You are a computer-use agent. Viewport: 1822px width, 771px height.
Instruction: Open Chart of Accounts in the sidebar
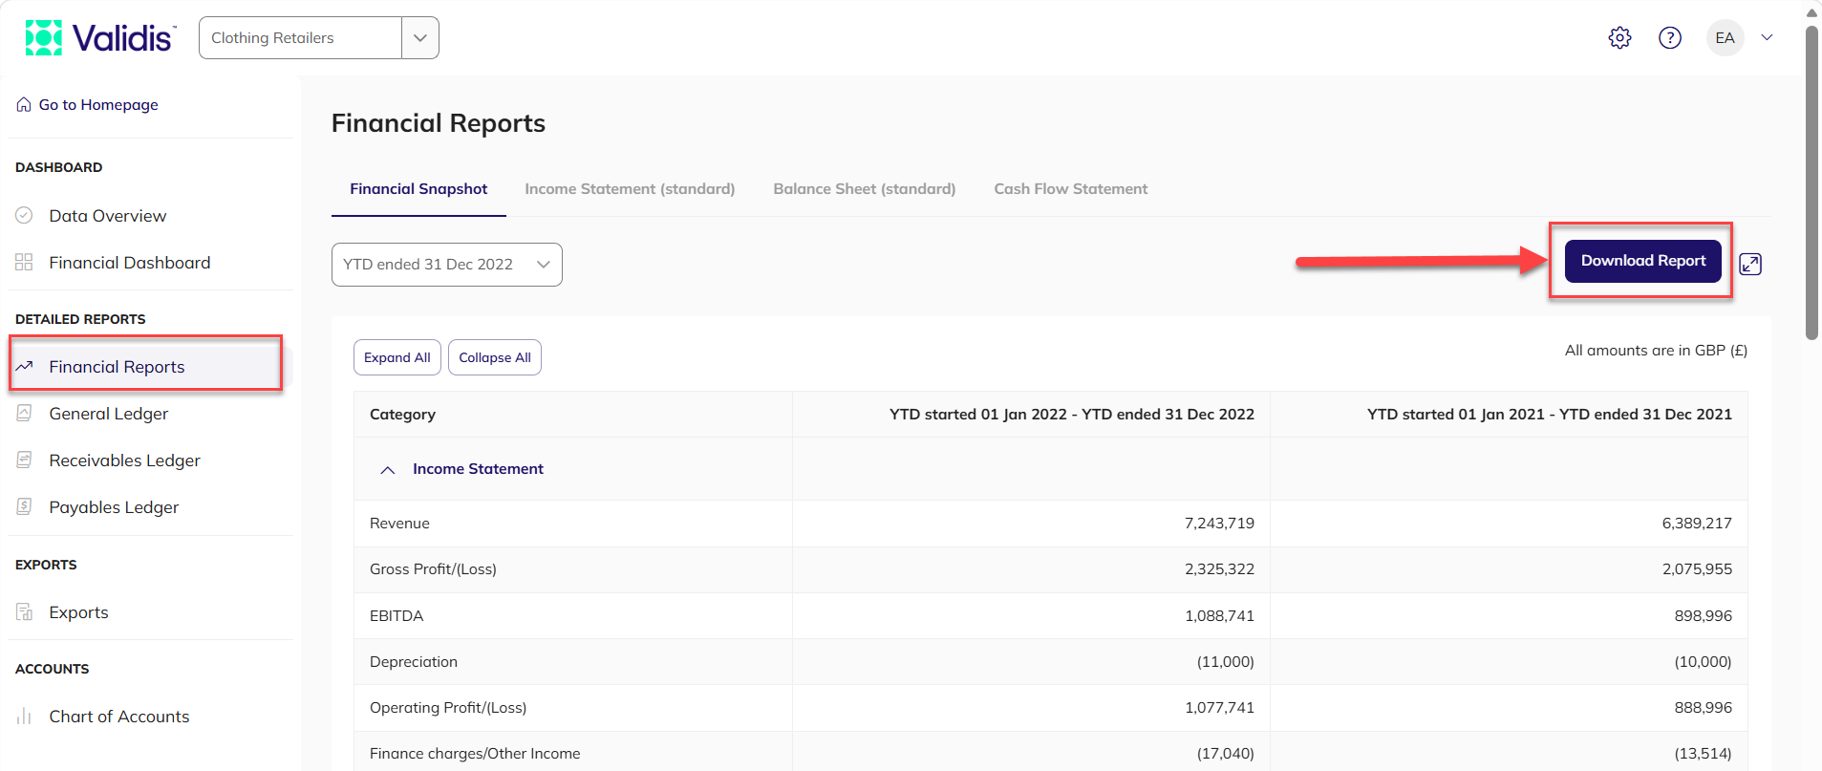119,717
